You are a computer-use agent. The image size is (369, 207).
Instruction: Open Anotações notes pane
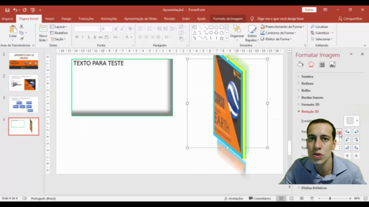click(234, 198)
